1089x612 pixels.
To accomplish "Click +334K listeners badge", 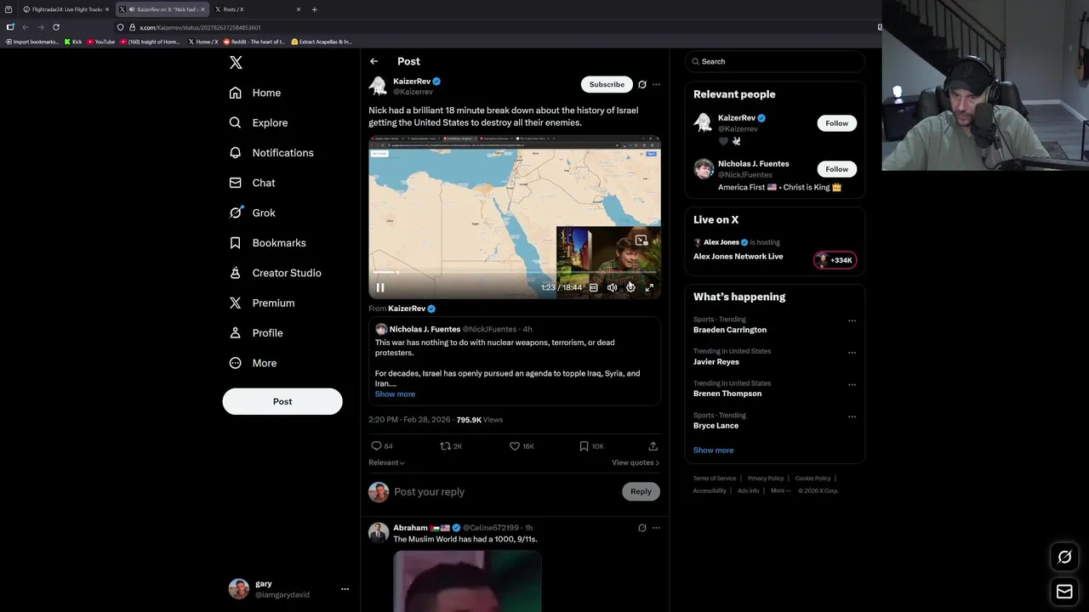I will tap(835, 260).
